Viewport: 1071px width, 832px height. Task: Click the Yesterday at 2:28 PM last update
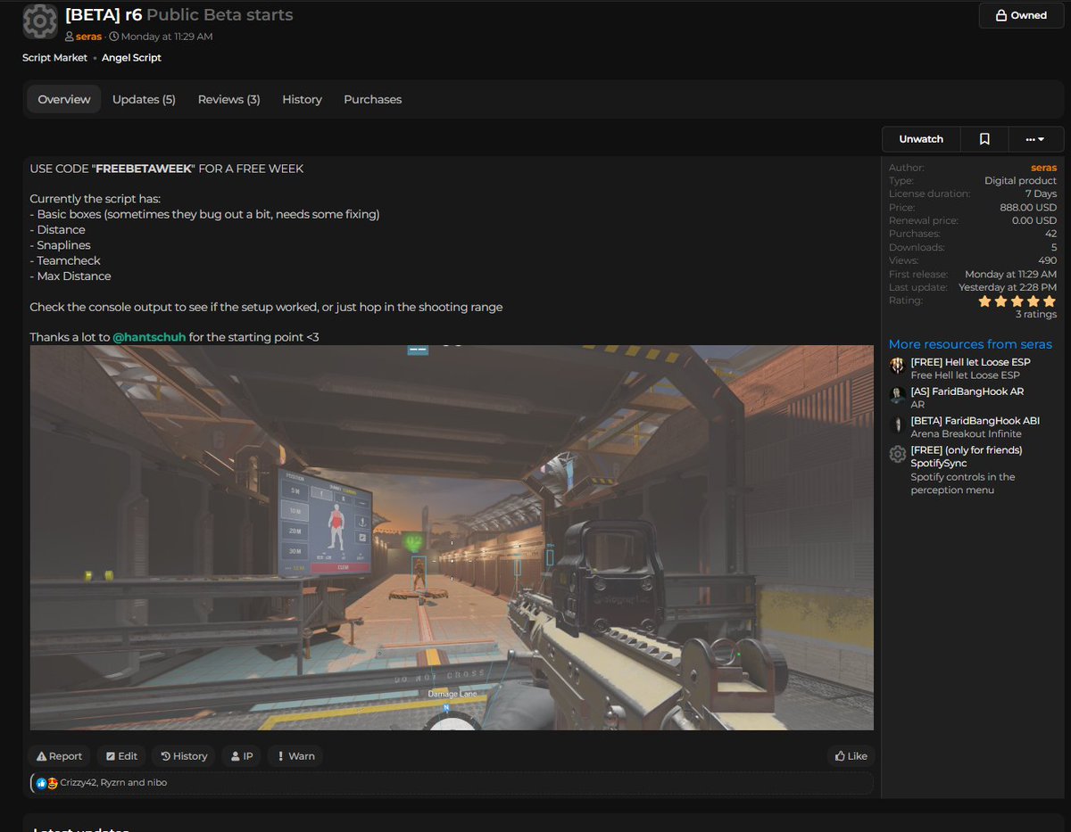coord(1008,287)
